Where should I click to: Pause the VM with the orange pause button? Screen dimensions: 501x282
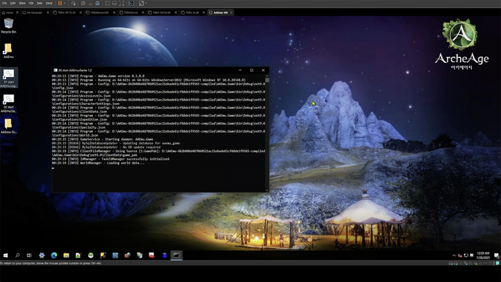point(60,3)
